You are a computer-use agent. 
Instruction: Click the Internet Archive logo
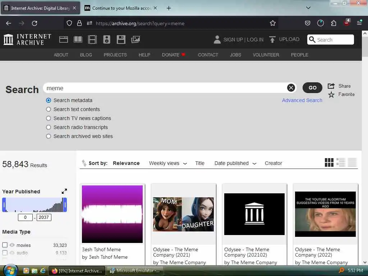tap(27, 40)
